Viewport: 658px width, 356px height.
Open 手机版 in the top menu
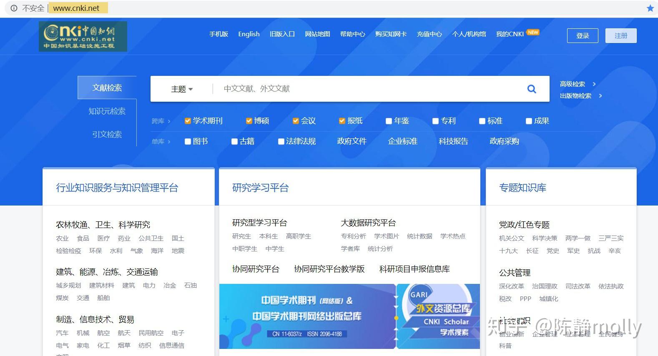pos(218,34)
